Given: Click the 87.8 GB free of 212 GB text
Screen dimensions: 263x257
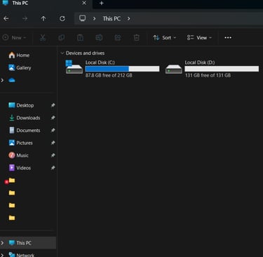Looking at the screenshot, I should [109, 75].
